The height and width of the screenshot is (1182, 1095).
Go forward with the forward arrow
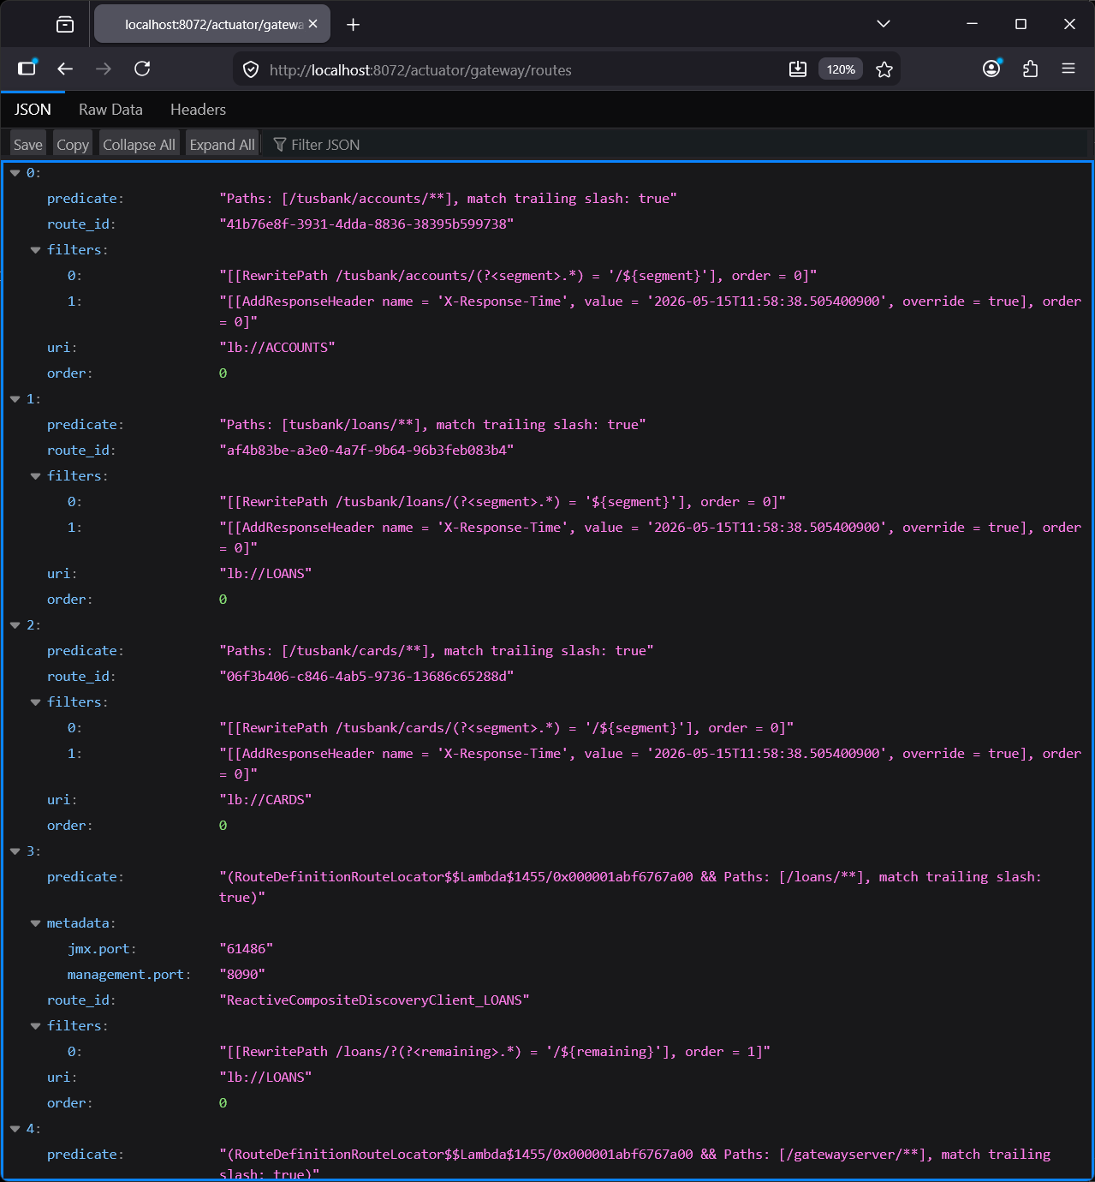(104, 69)
